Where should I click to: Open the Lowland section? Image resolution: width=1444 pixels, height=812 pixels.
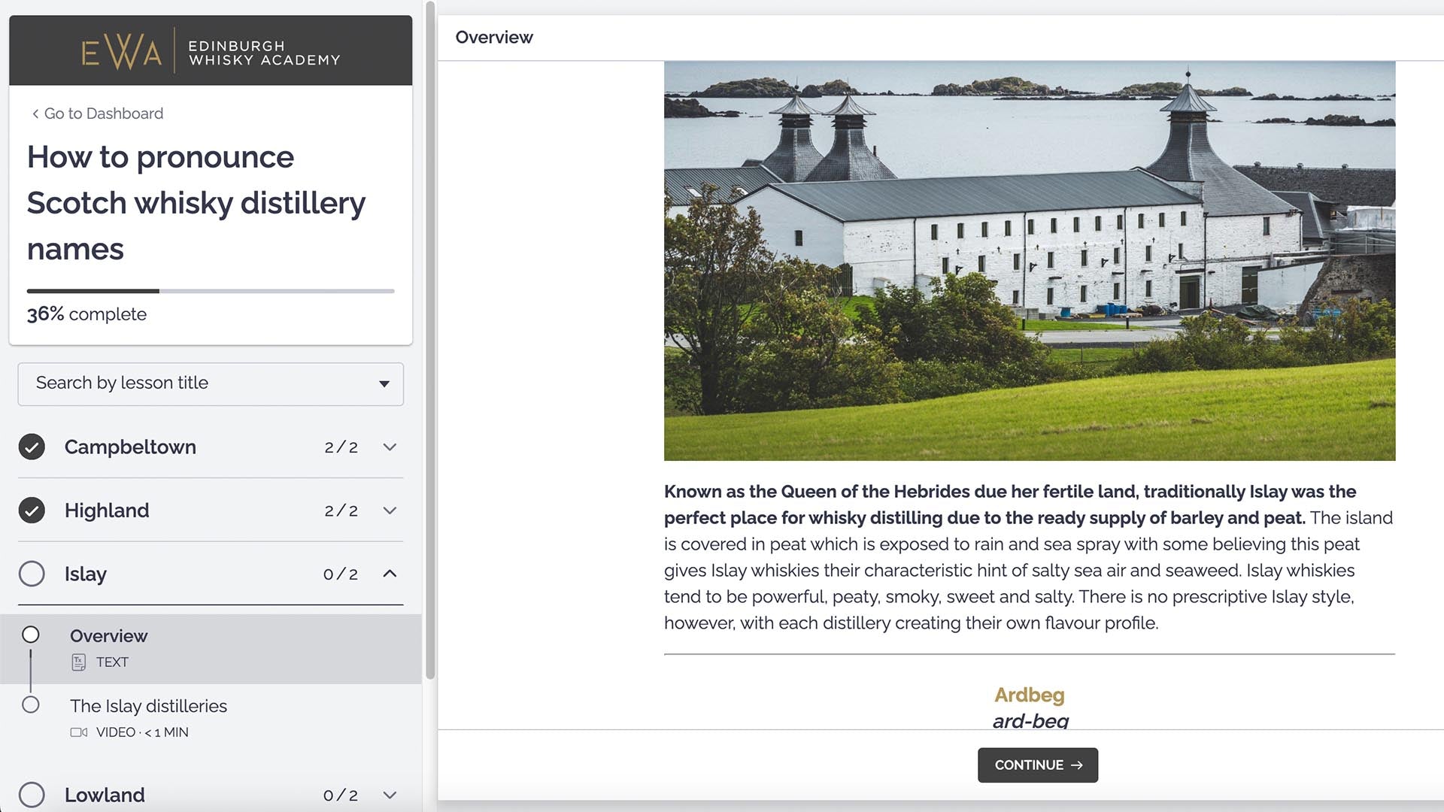tap(211, 795)
